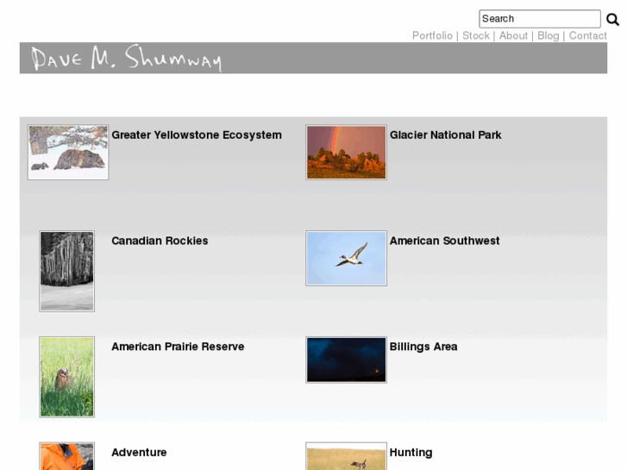Click the dark night sky thumbnail
This screenshot has width=627, height=470.
[347, 360]
